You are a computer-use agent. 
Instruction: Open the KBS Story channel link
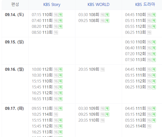[52, 5]
